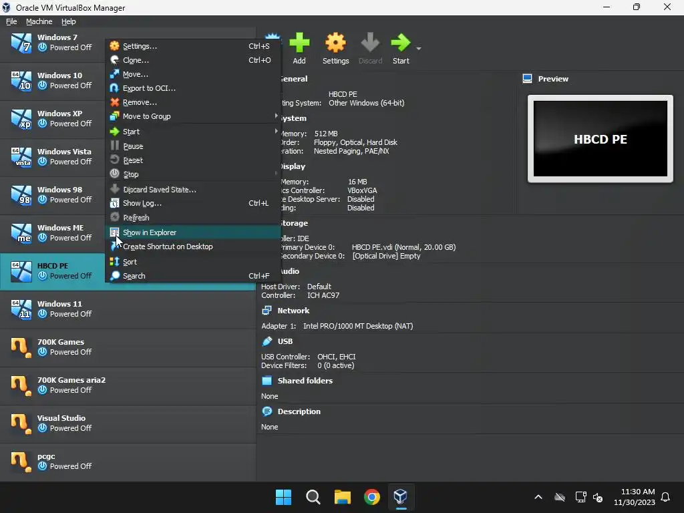The height and width of the screenshot is (513, 684).
Task: Click the Pause icon in context menu
Action: (x=114, y=146)
